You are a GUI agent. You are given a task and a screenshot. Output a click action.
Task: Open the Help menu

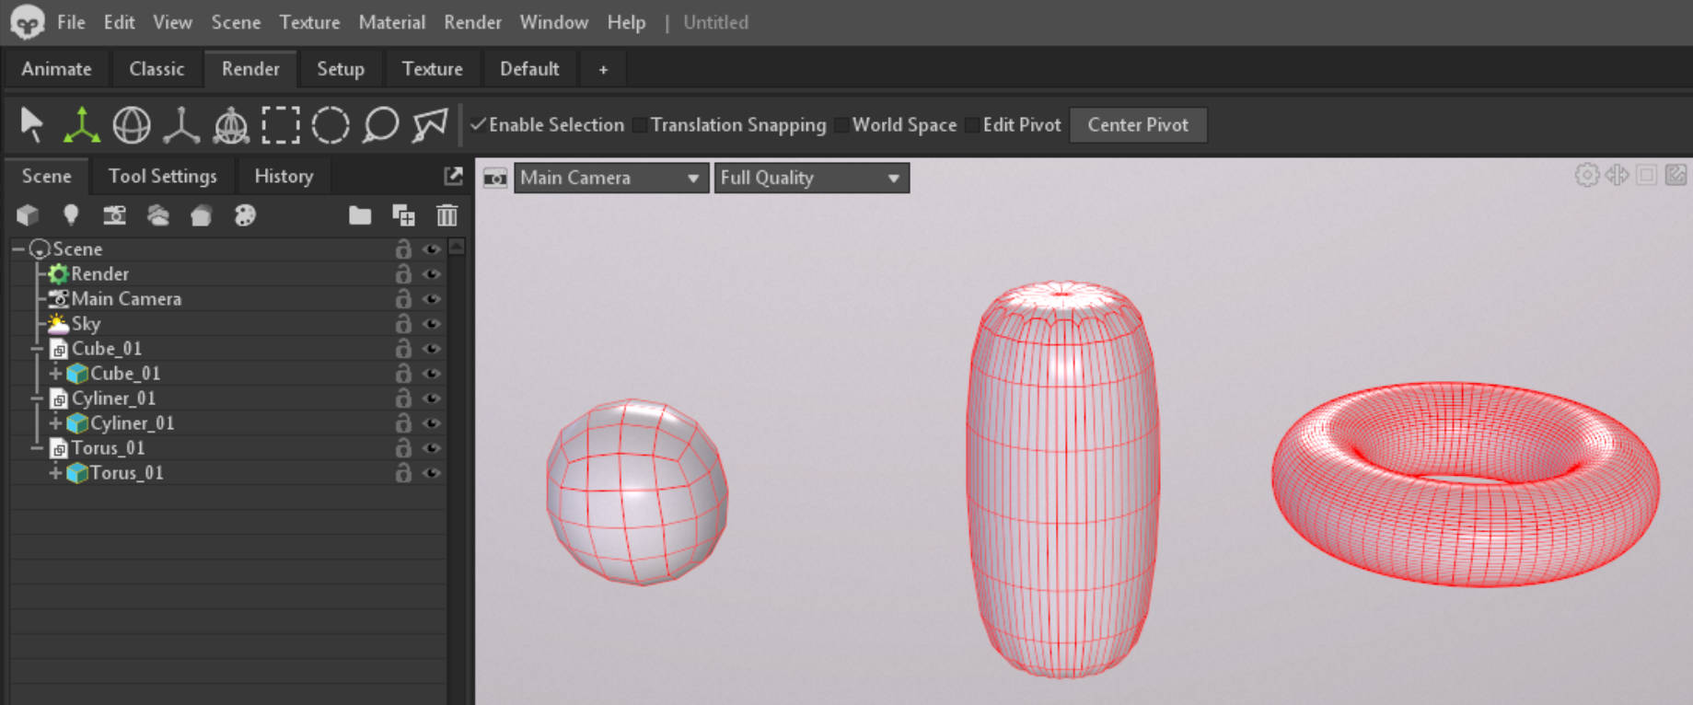pos(626,22)
